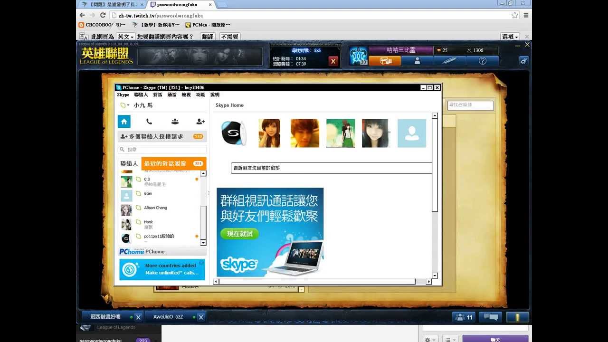This screenshot has height=342, width=608.
Task: Open the 選項 options dropdown
Action: point(510,37)
